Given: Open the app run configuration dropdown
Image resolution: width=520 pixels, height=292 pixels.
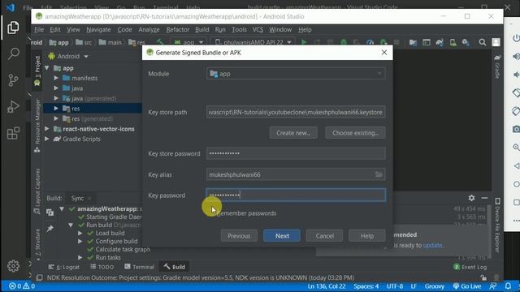Looking at the screenshot, I should (x=188, y=42).
